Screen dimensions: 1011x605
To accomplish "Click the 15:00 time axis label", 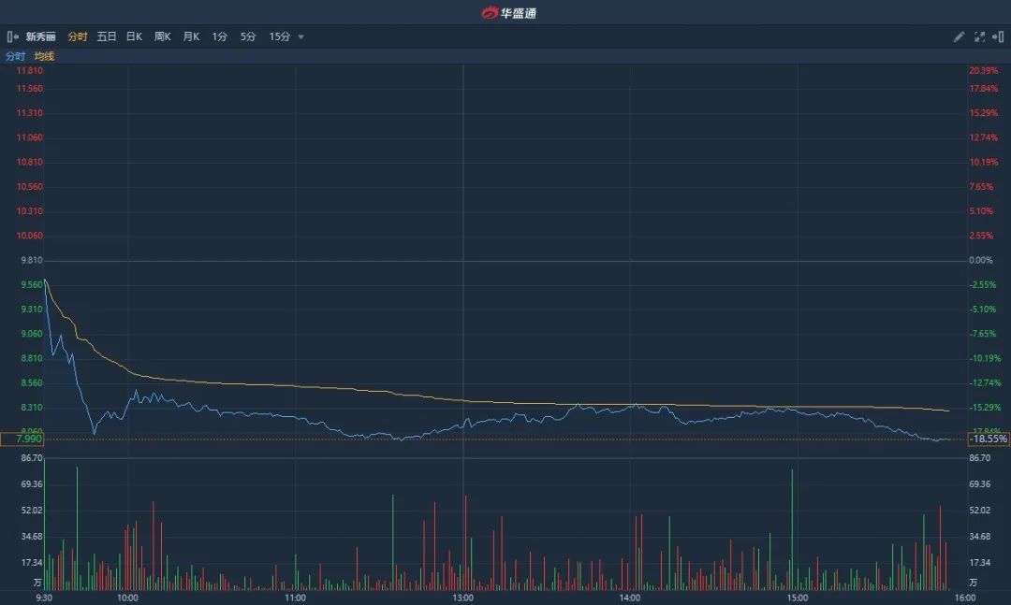I will pos(798,598).
